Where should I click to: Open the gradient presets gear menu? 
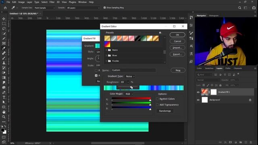tap(160, 33)
